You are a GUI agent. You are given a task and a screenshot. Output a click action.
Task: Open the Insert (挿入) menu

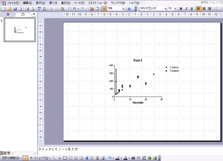click(x=53, y=3)
